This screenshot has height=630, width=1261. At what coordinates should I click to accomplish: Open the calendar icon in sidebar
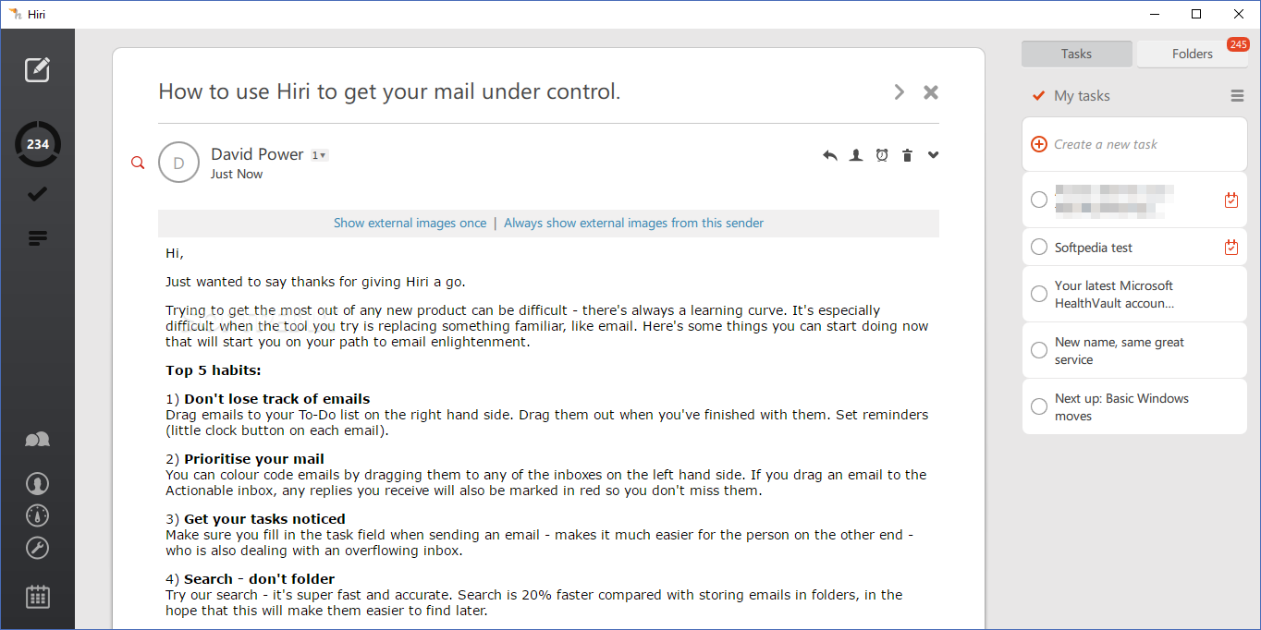[x=37, y=596]
